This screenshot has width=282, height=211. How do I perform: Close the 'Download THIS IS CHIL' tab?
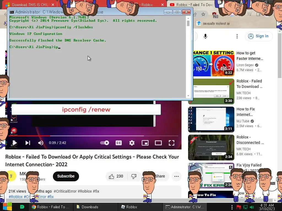(x=53, y=5)
